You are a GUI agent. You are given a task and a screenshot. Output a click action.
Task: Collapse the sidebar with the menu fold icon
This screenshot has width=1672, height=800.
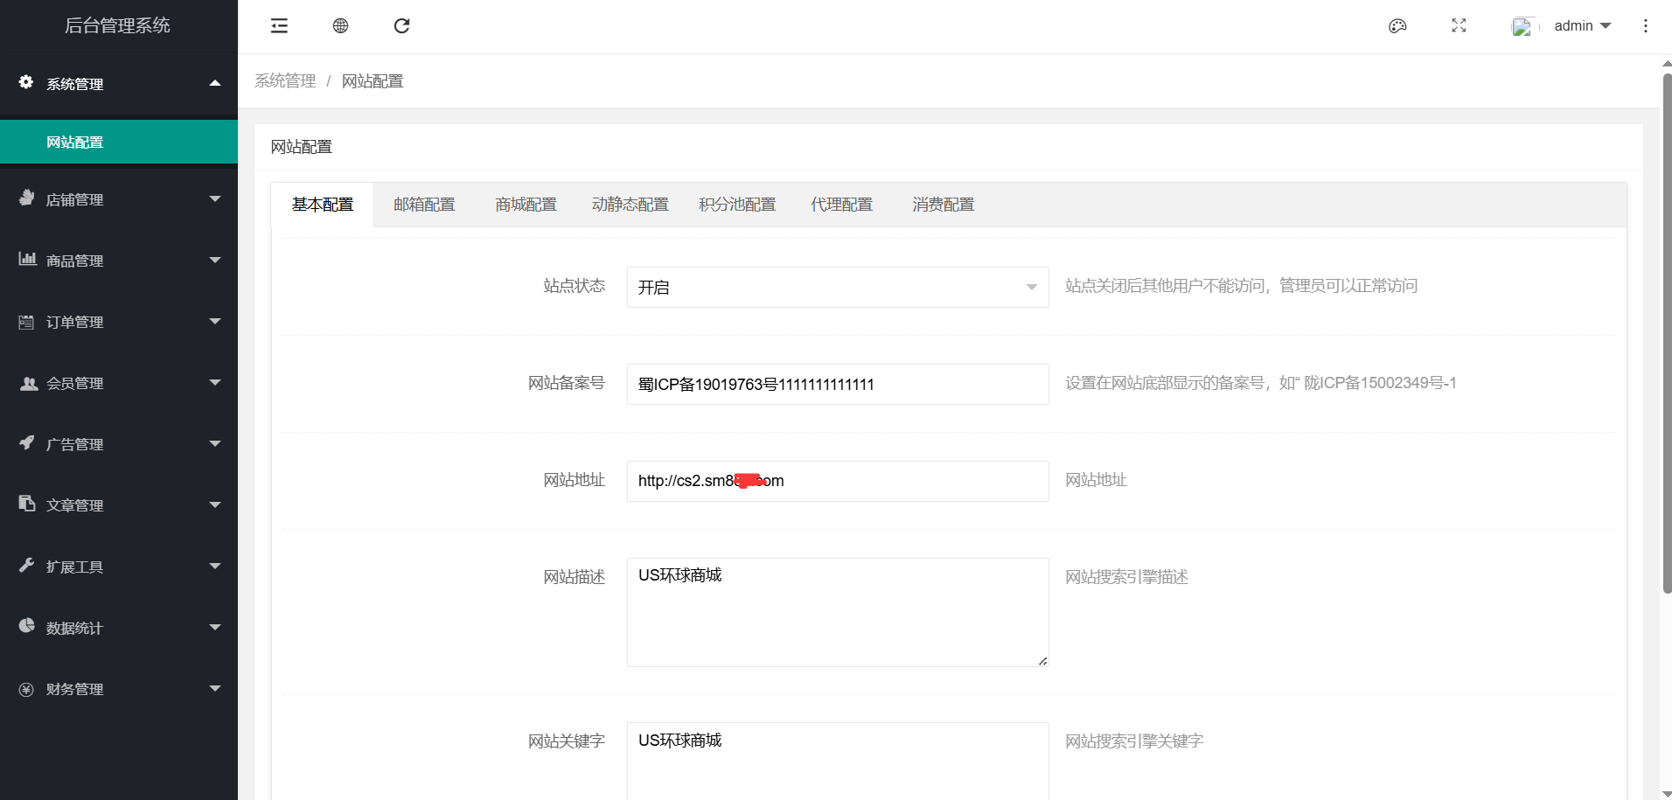[279, 26]
